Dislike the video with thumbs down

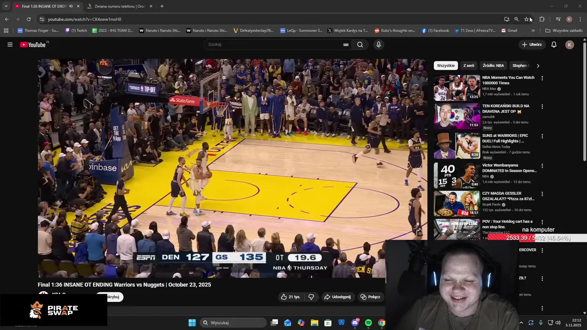311,297
